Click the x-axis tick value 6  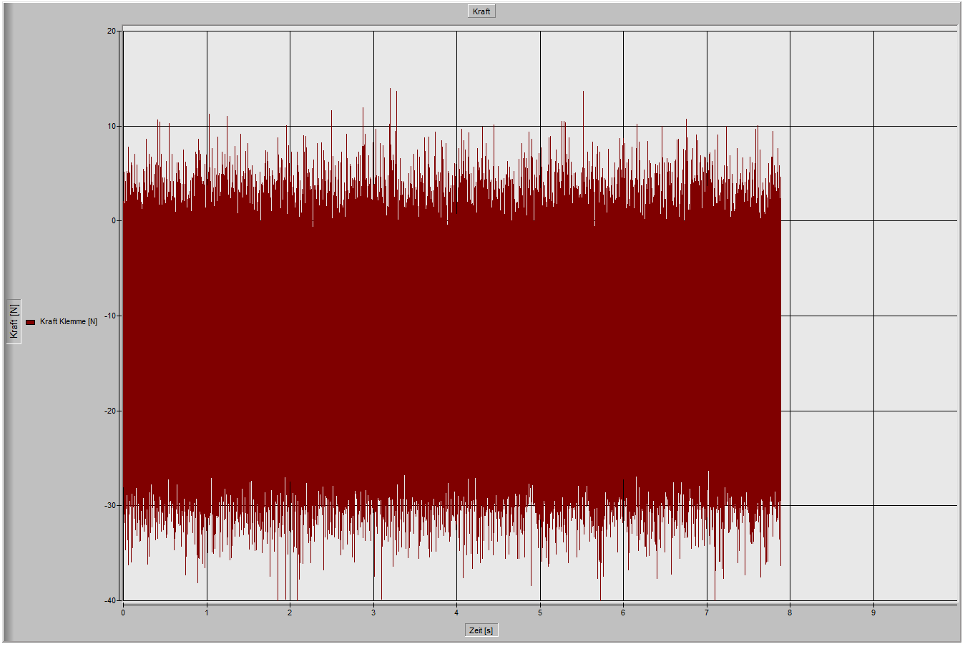623,613
